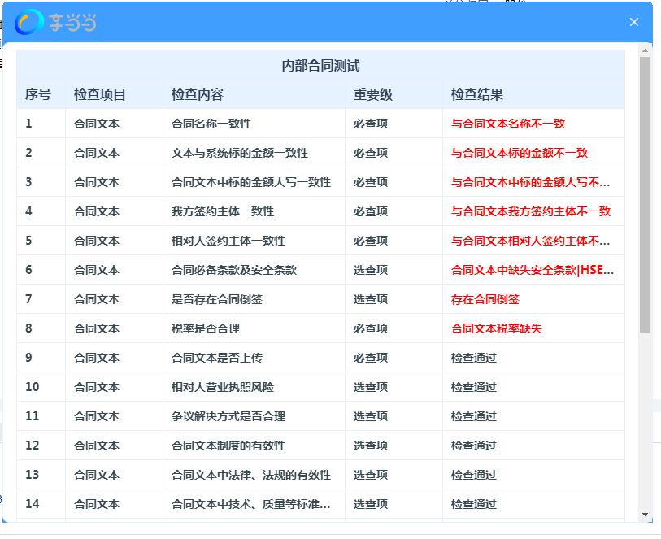Viewport: 661px width, 539px height.
Task: Click the 李当当 logo icon in header
Action: (29, 23)
